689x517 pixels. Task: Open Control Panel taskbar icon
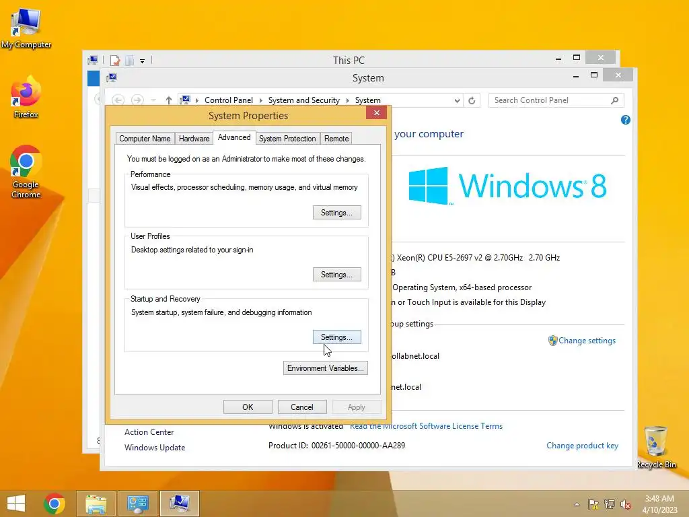tap(137, 504)
